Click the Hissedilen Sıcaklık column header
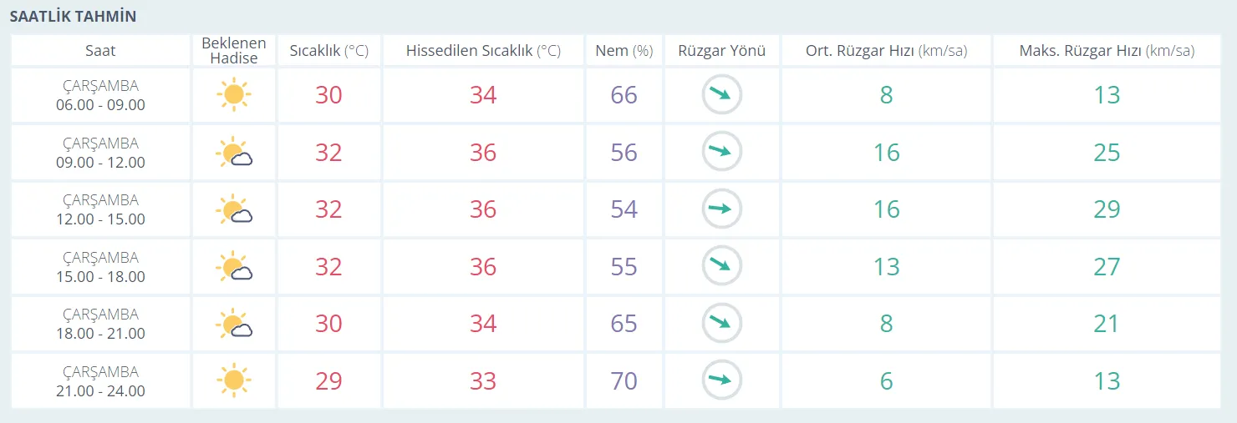 [x=483, y=51]
